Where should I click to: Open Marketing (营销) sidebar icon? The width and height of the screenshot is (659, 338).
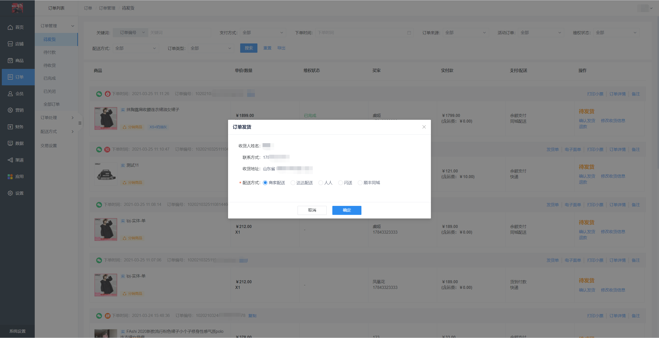pos(10,110)
